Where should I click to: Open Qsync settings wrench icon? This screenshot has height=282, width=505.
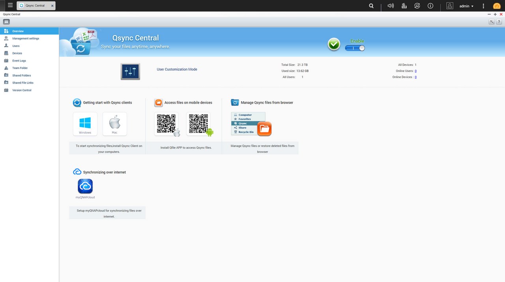pos(492,22)
